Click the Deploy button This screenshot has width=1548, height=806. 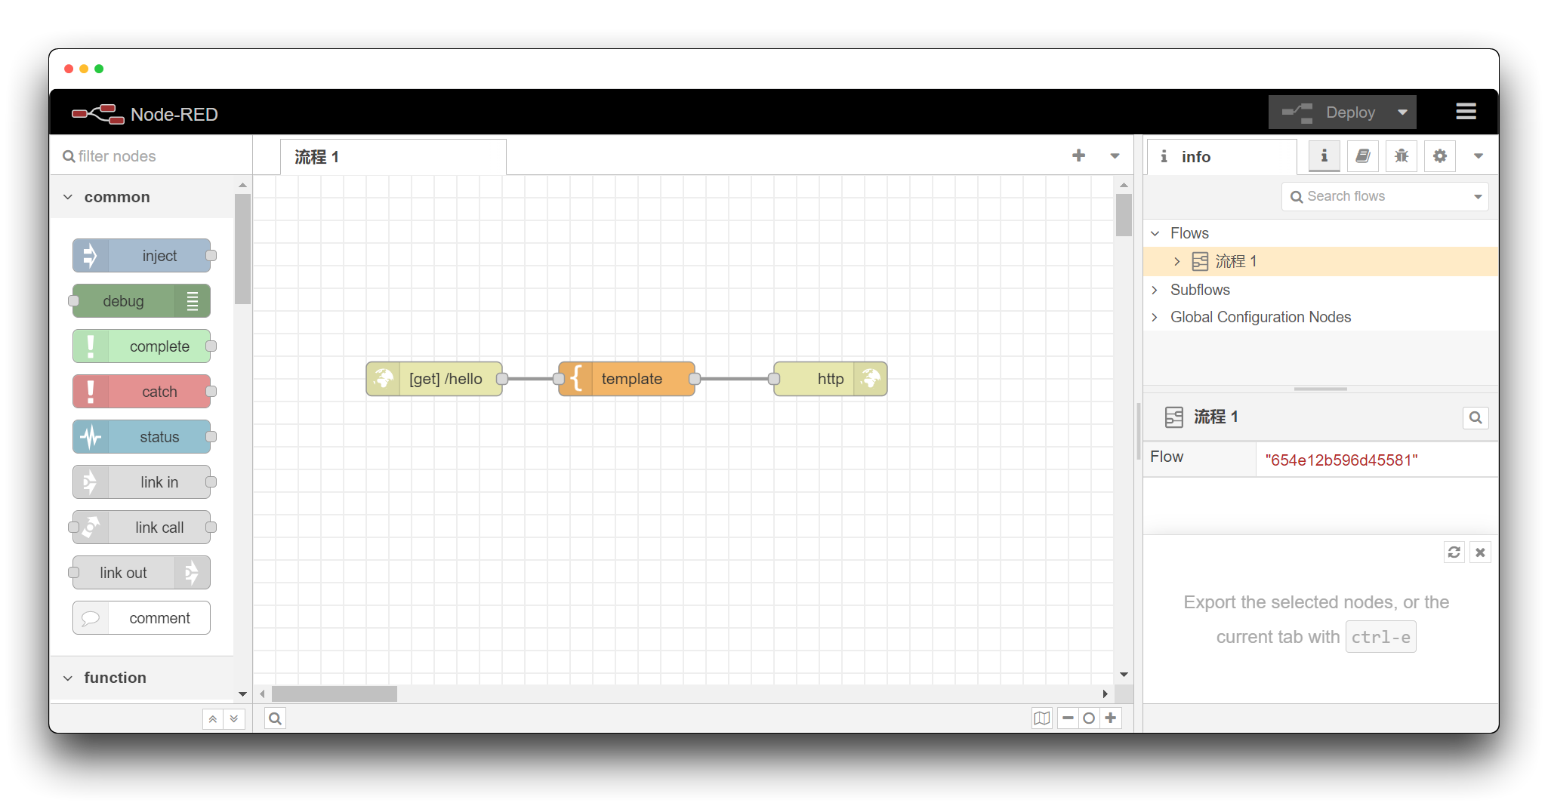(1329, 112)
